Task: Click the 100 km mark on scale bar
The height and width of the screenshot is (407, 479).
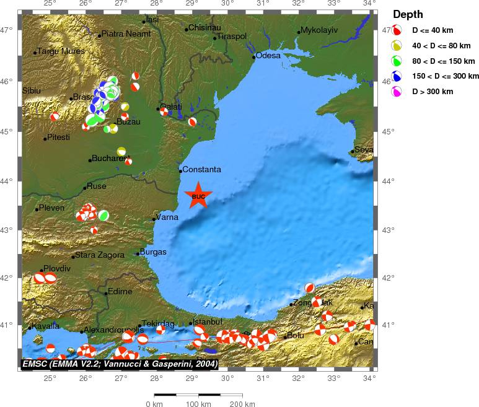Action: pos(198,404)
